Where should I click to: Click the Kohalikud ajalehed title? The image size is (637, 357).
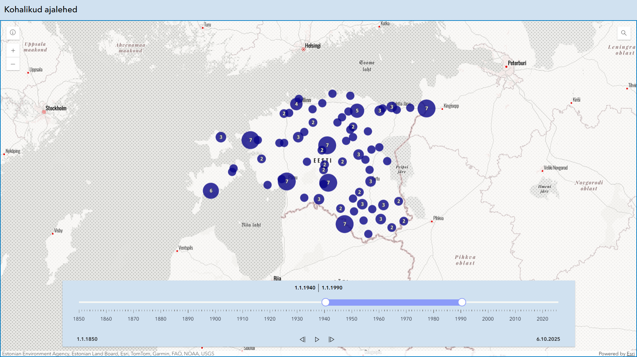coord(40,10)
